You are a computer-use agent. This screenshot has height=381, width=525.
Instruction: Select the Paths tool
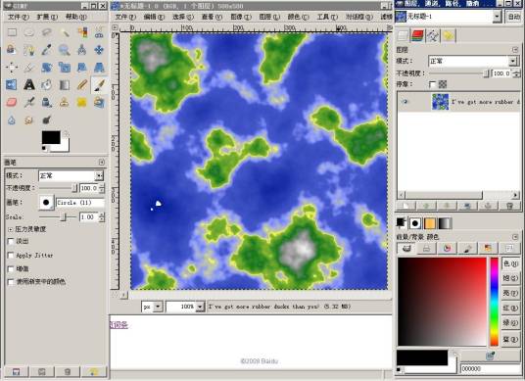click(x=29, y=50)
